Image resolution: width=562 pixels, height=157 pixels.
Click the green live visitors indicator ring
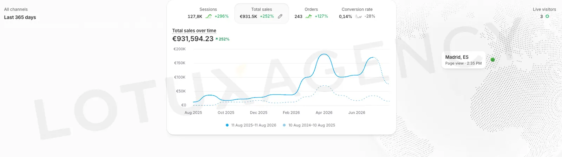point(547,16)
